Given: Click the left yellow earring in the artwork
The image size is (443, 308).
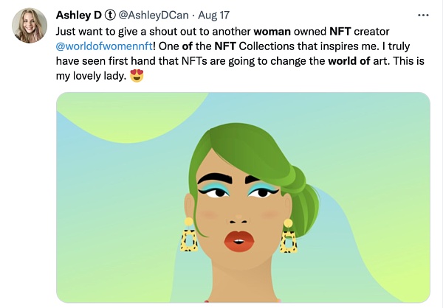Looking at the screenshot, I should [x=189, y=236].
